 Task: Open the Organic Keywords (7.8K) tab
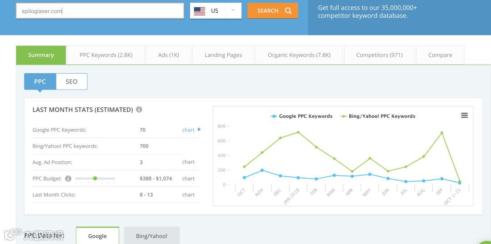point(299,55)
